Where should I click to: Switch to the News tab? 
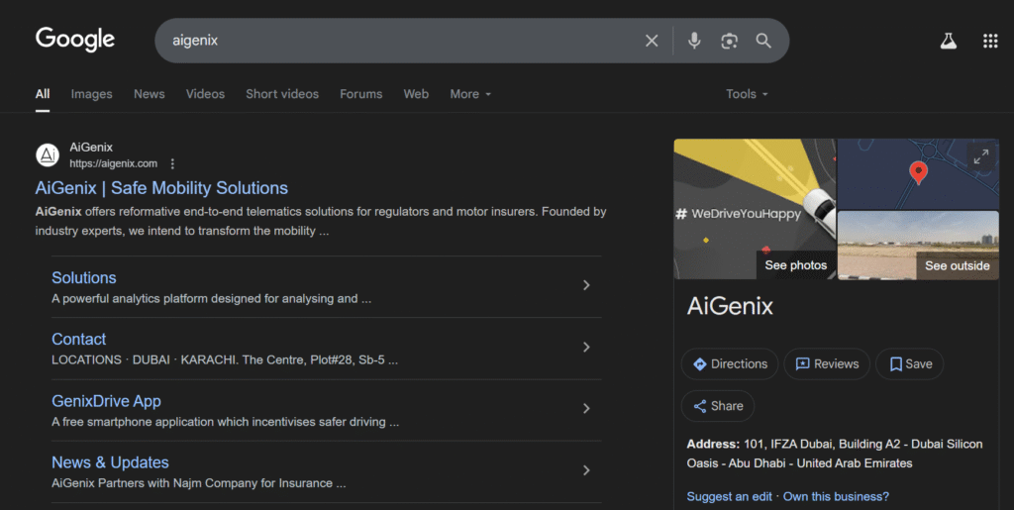coord(150,94)
